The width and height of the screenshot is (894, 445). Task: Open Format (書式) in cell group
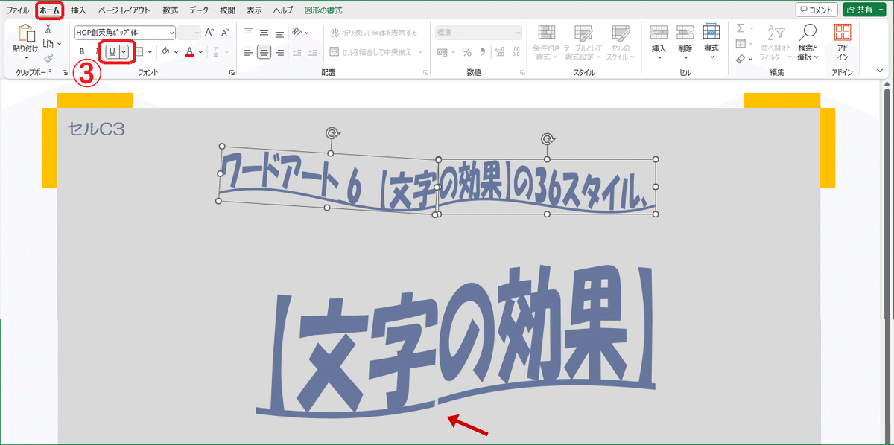[x=711, y=41]
